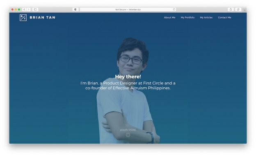Click the BRIAN TAN site title
This screenshot has height=156, width=256.
[x=42, y=18]
